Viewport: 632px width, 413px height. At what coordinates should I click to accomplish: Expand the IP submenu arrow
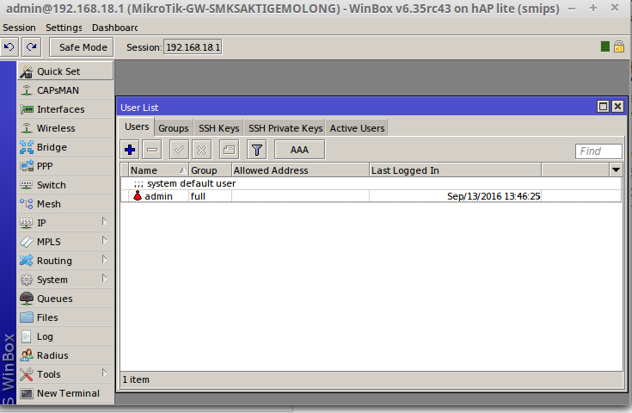[x=104, y=222]
